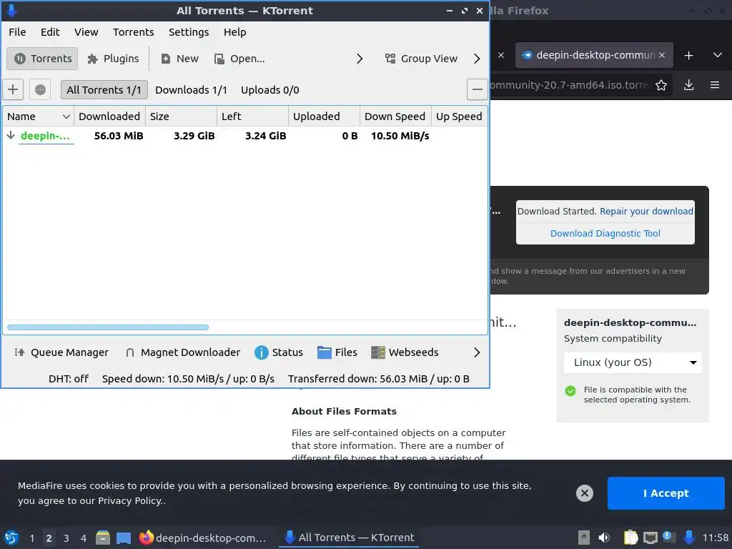Open the Torrents menu

(134, 32)
